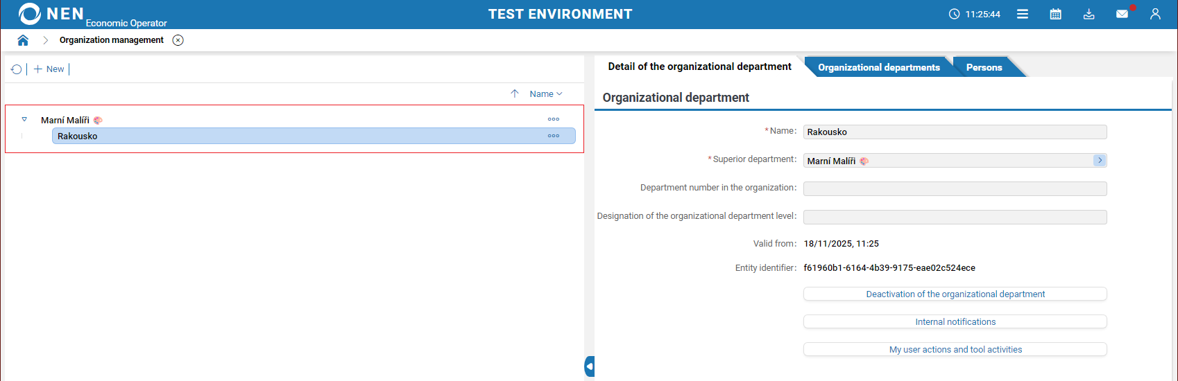The height and width of the screenshot is (381, 1178).
Task: Open Superior department lookup arrow
Action: (x=1100, y=160)
